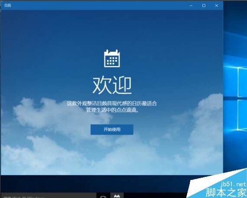Open the Calendar app in the taskbar

click(x=117, y=196)
